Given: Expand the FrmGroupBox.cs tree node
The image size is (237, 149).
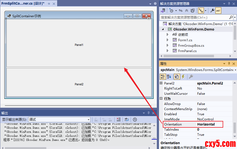Looking at the screenshot, I should (167, 45).
